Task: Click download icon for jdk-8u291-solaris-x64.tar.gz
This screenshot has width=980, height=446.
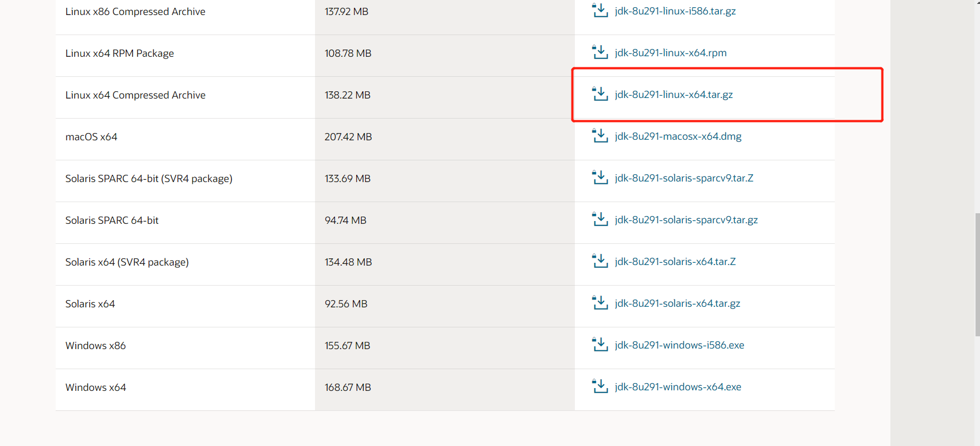Action: coord(600,302)
